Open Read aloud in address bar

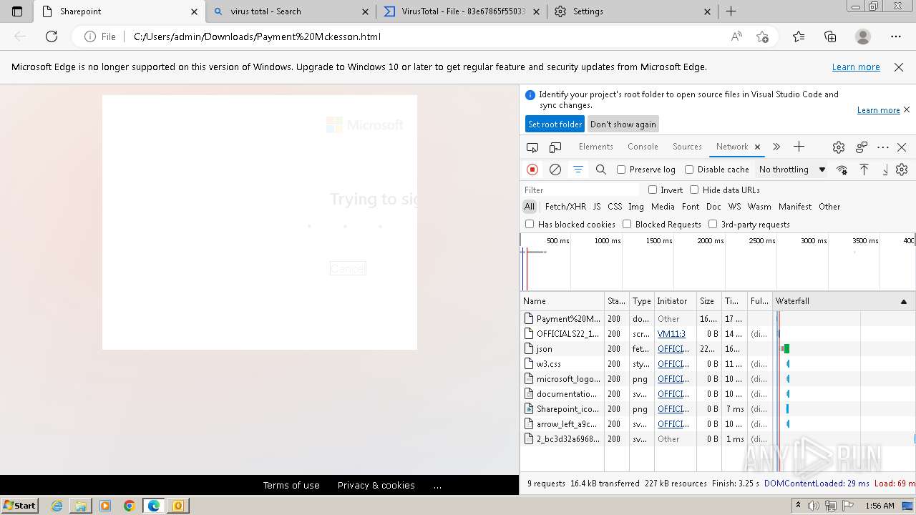(x=736, y=36)
